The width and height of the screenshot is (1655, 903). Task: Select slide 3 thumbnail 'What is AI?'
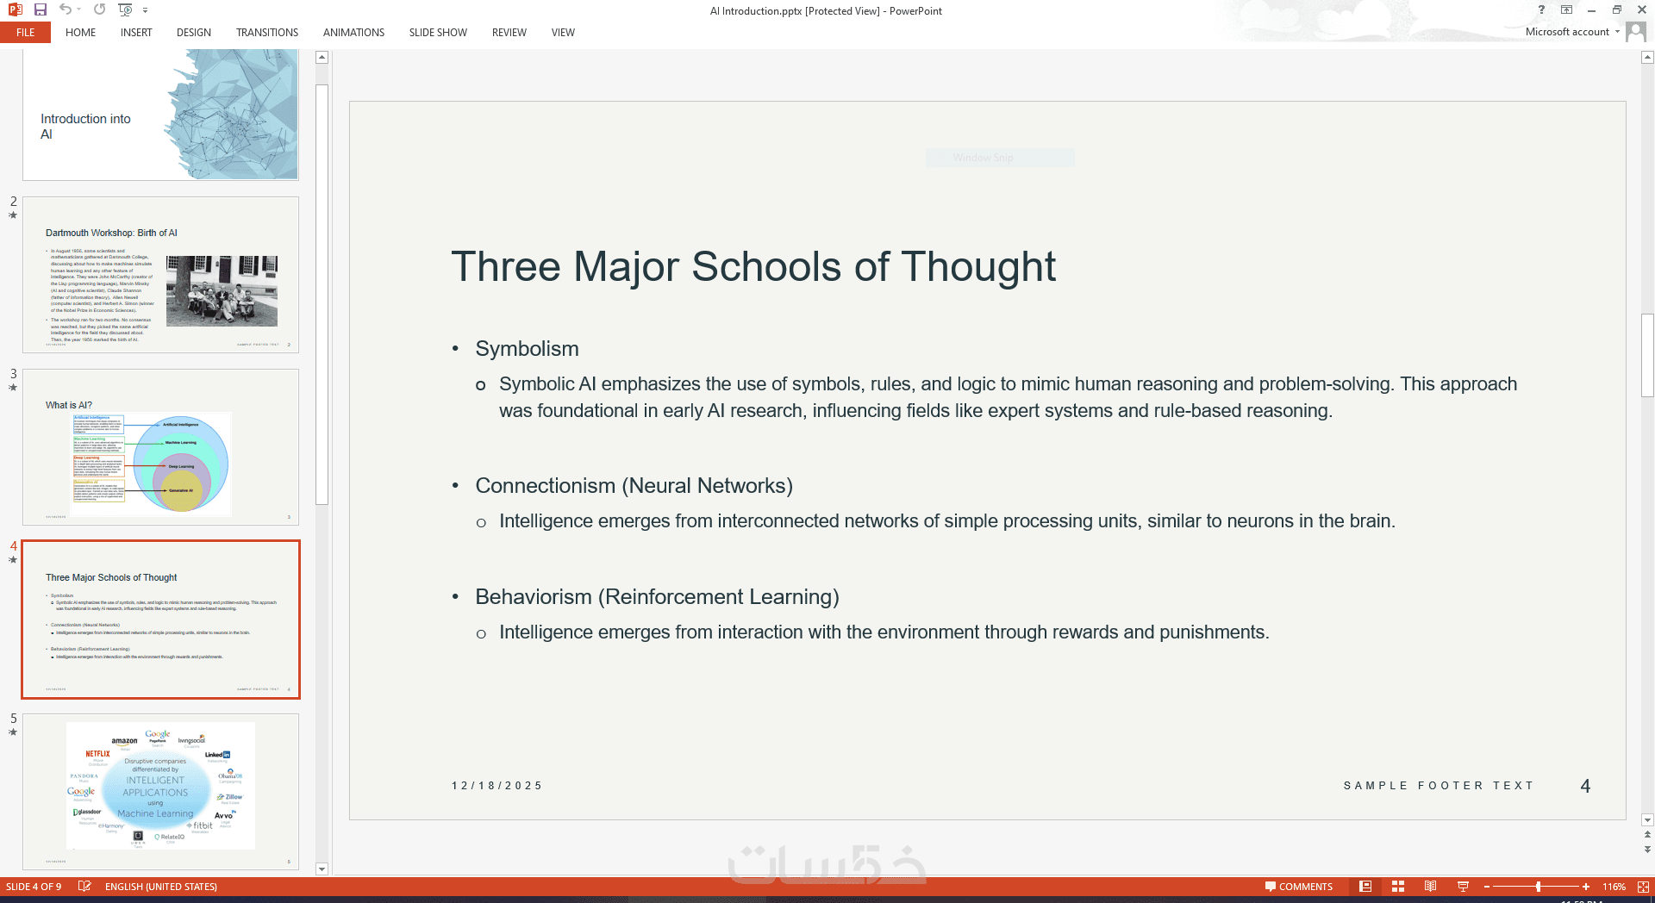click(161, 447)
